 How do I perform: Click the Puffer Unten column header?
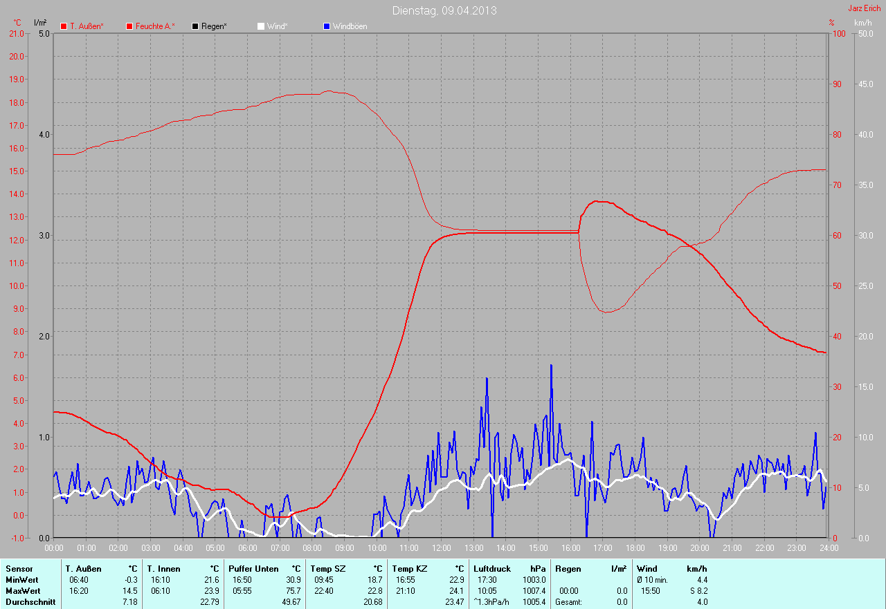253,569
